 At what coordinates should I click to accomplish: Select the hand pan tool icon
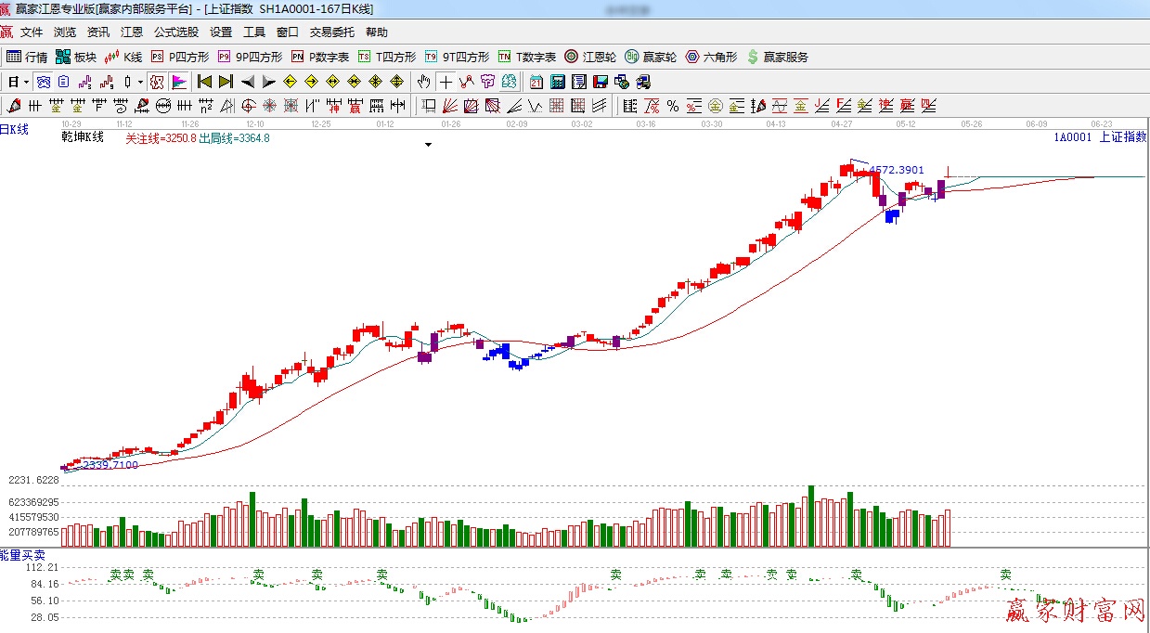[424, 82]
